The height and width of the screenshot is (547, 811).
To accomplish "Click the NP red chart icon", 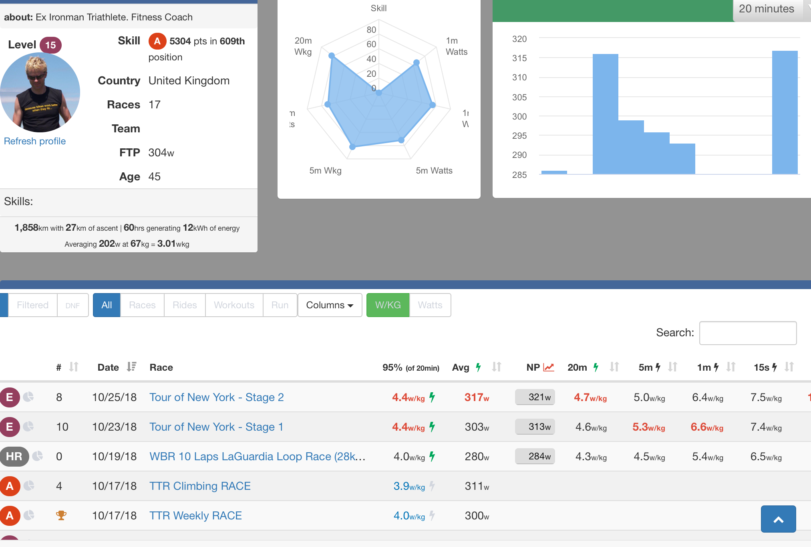I will 548,367.
